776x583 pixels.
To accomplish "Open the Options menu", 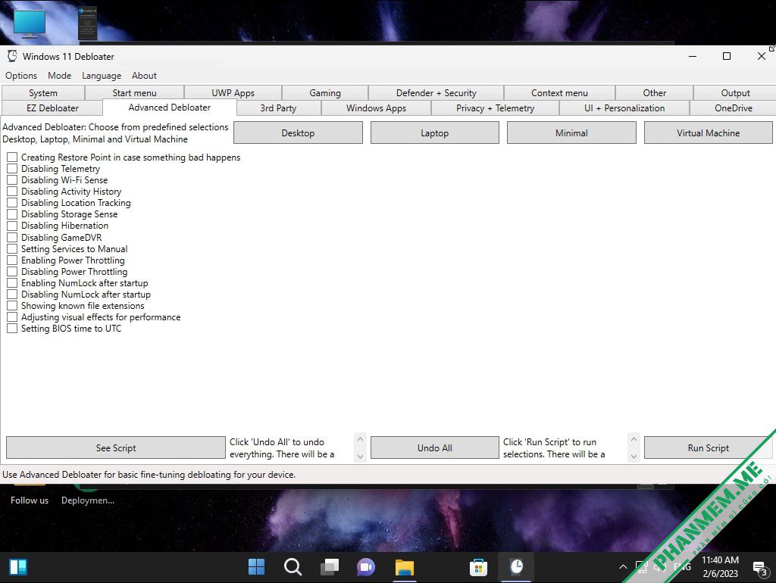I will point(21,76).
